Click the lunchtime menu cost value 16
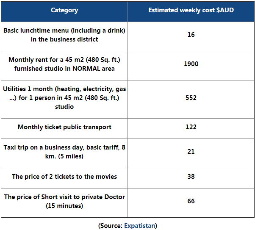Image resolution: width=255 pixels, height=230 pixels. (191, 35)
